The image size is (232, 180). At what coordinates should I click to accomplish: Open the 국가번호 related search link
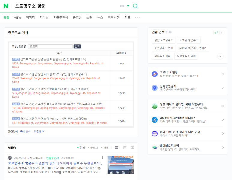(x=25, y=132)
